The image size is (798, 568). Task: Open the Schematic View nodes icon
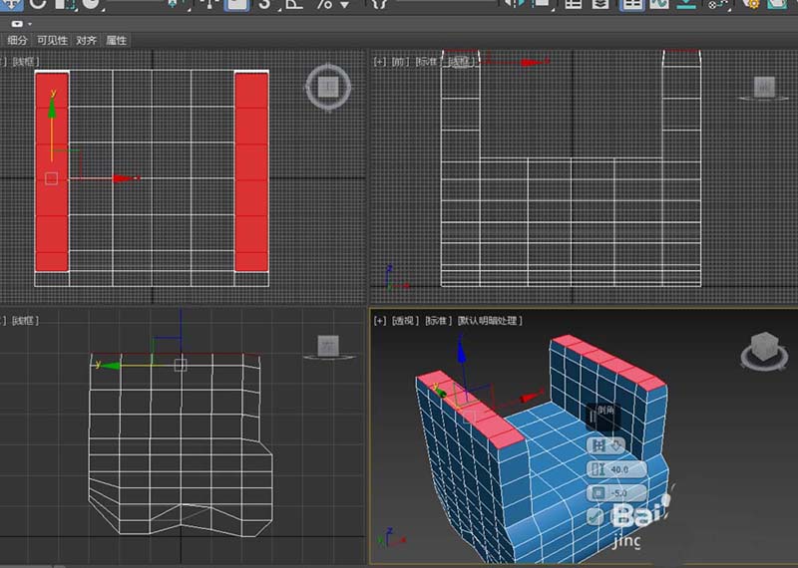tap(717, 4)
